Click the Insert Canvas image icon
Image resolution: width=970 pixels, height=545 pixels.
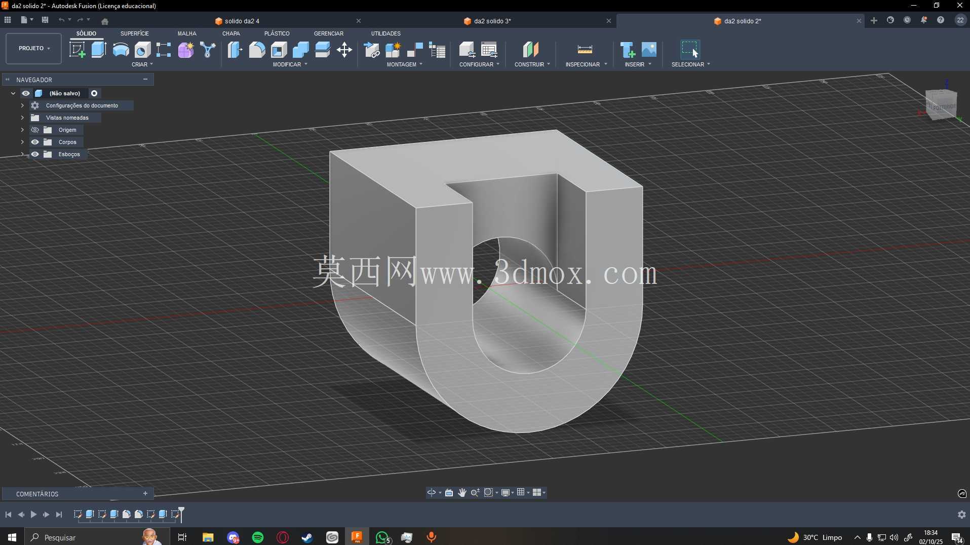click(649, 50)
